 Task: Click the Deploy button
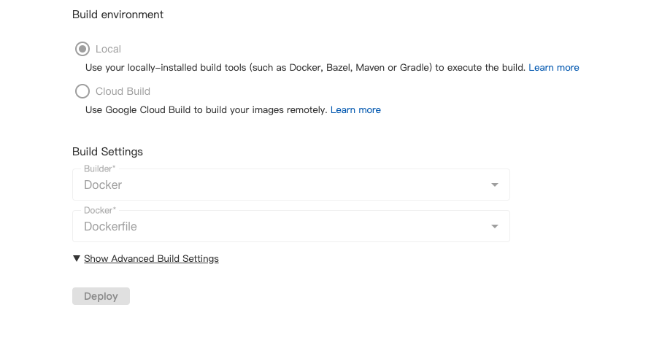101,296
